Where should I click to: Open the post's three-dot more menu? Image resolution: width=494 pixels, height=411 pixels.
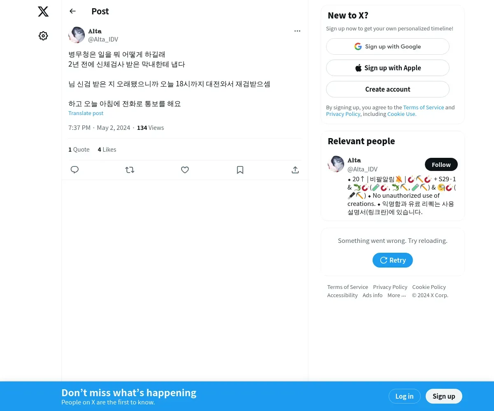point(297,31)
